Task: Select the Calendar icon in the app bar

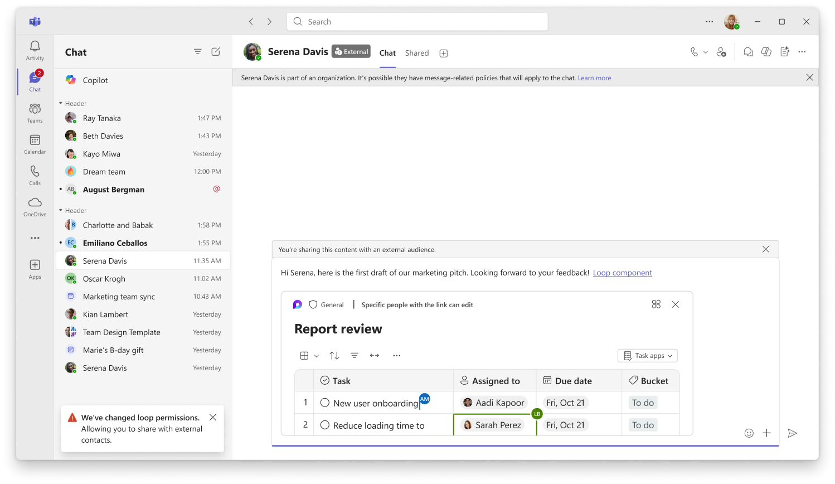Action: 35,144
